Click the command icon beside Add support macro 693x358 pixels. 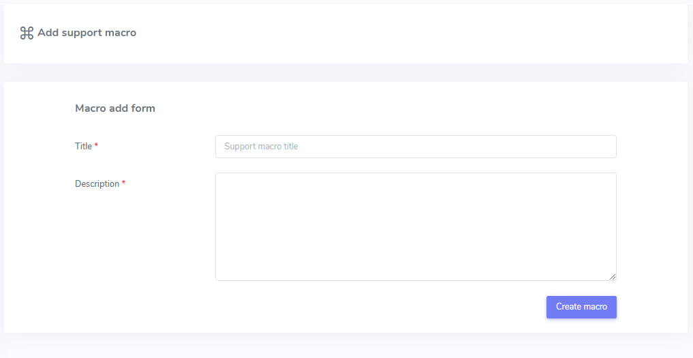point(27,33)
